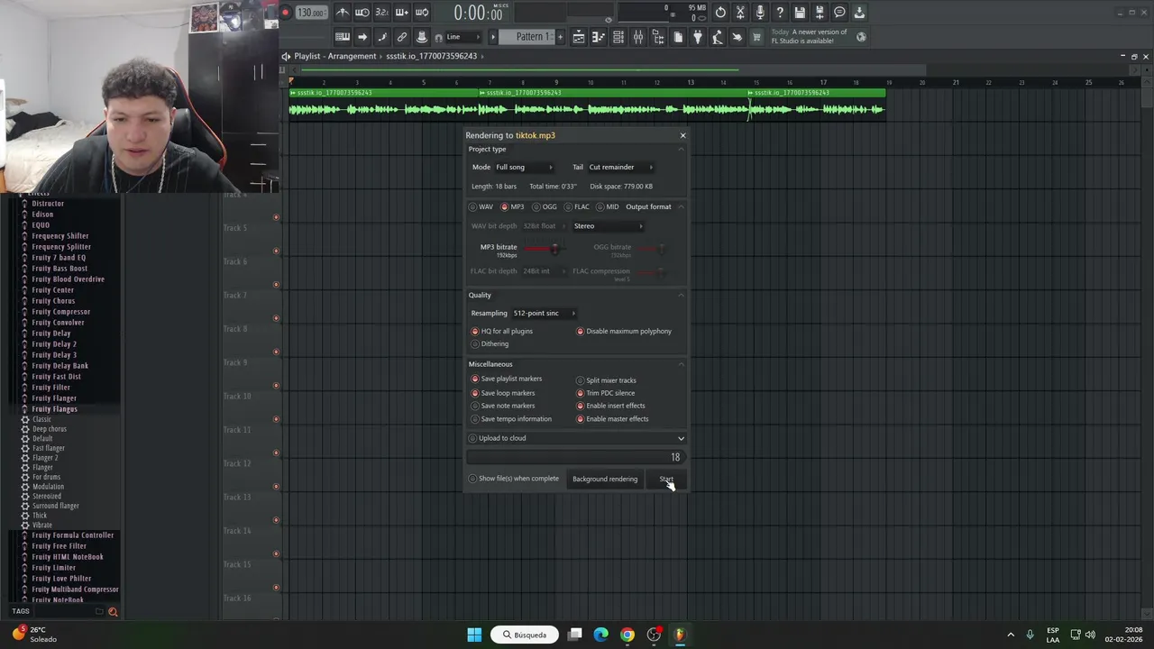Select the FLAC output format
The height and width of the screenshot is (649, 1154).
[576, 206]
